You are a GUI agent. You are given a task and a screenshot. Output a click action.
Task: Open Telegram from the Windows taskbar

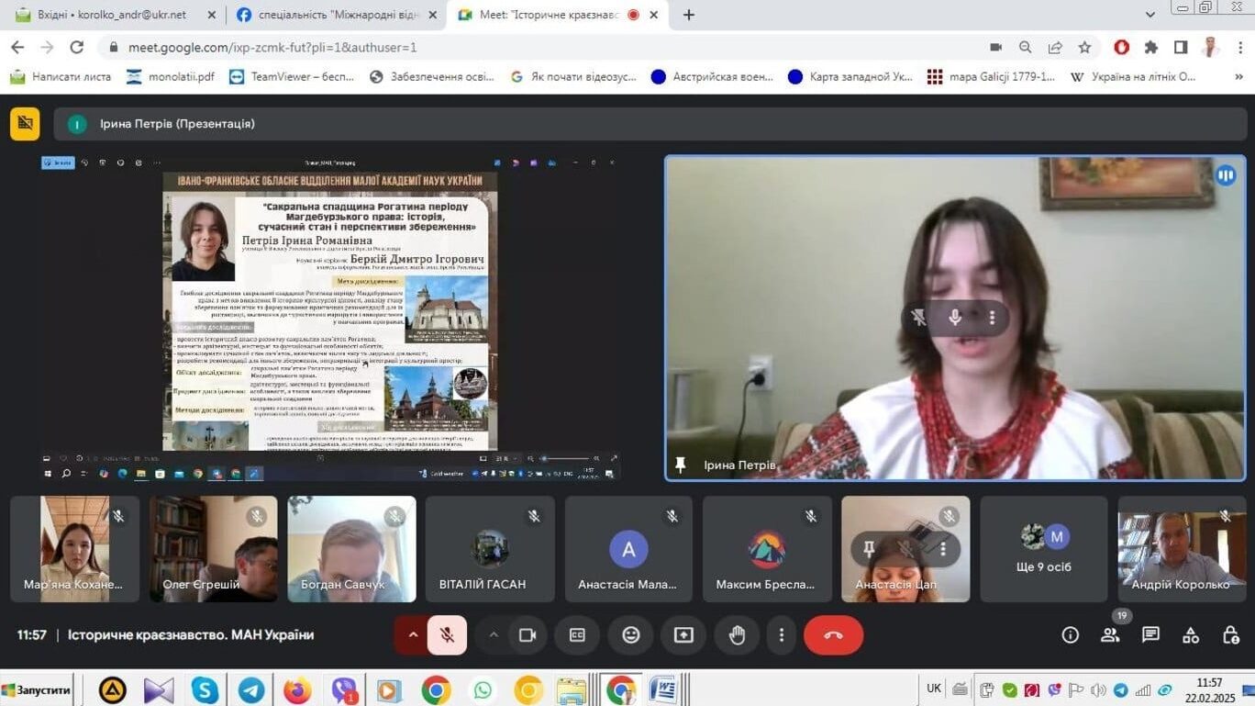click(x=250, y=689)
